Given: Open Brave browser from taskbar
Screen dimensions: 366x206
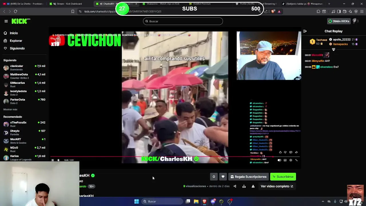Looking at the screenshot, I should [x=204, y=201].
